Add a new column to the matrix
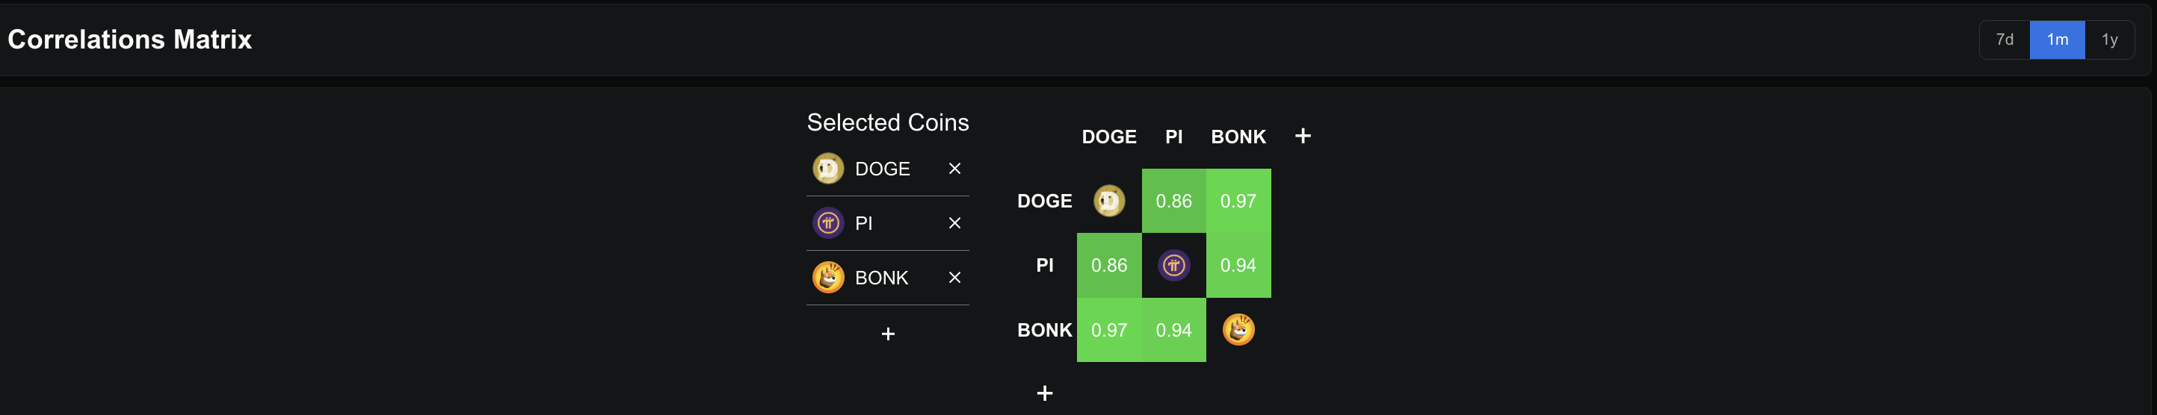This screenshot has height=415, width=2157. tap(1302, 137)
